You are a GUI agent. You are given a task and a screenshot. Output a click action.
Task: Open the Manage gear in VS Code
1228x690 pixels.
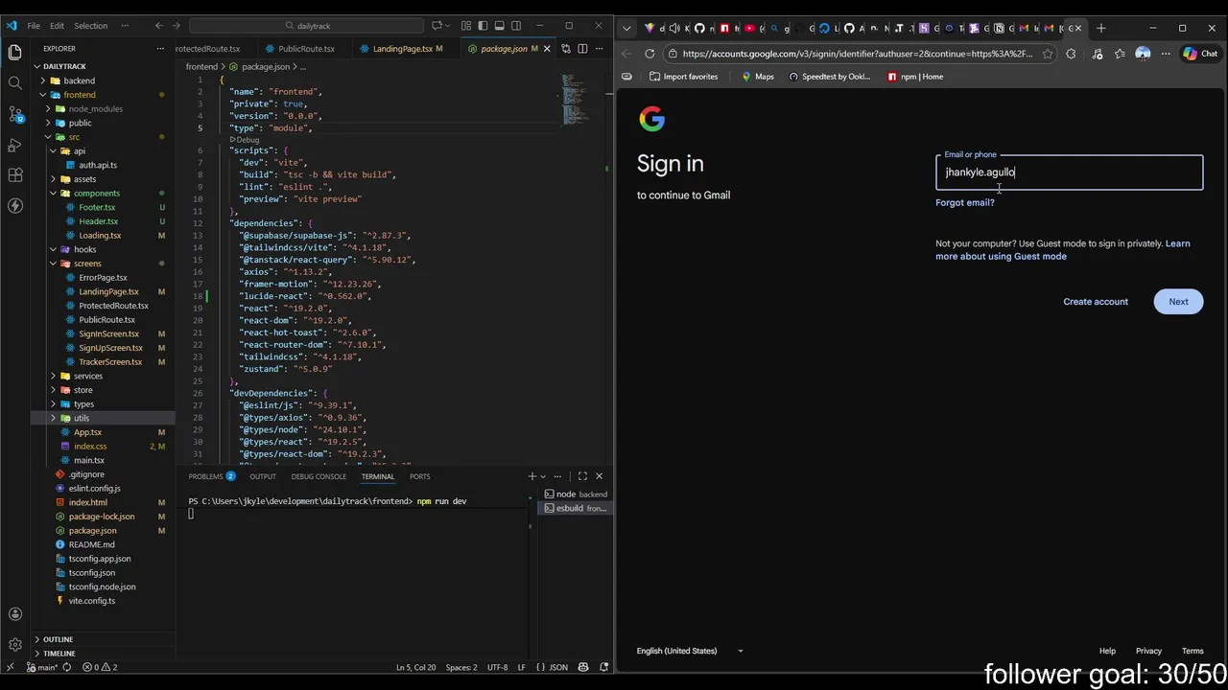point(14,645)
